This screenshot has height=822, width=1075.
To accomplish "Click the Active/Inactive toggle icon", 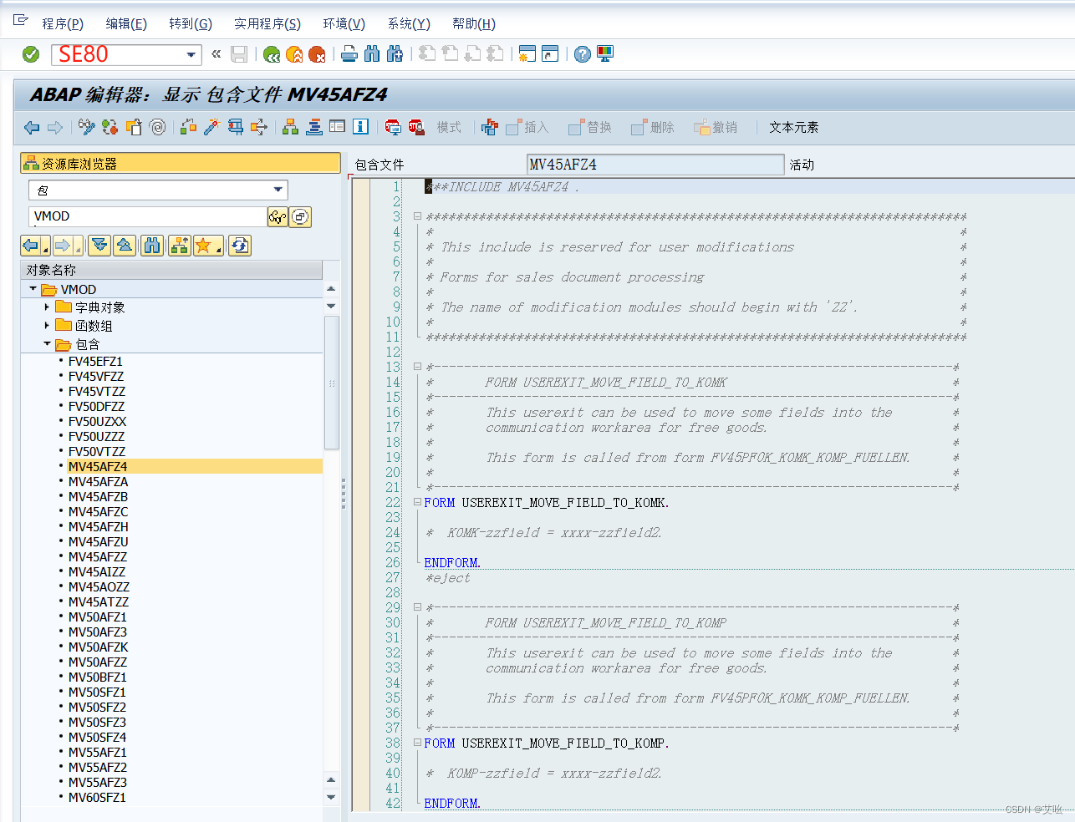I will 110,127.
